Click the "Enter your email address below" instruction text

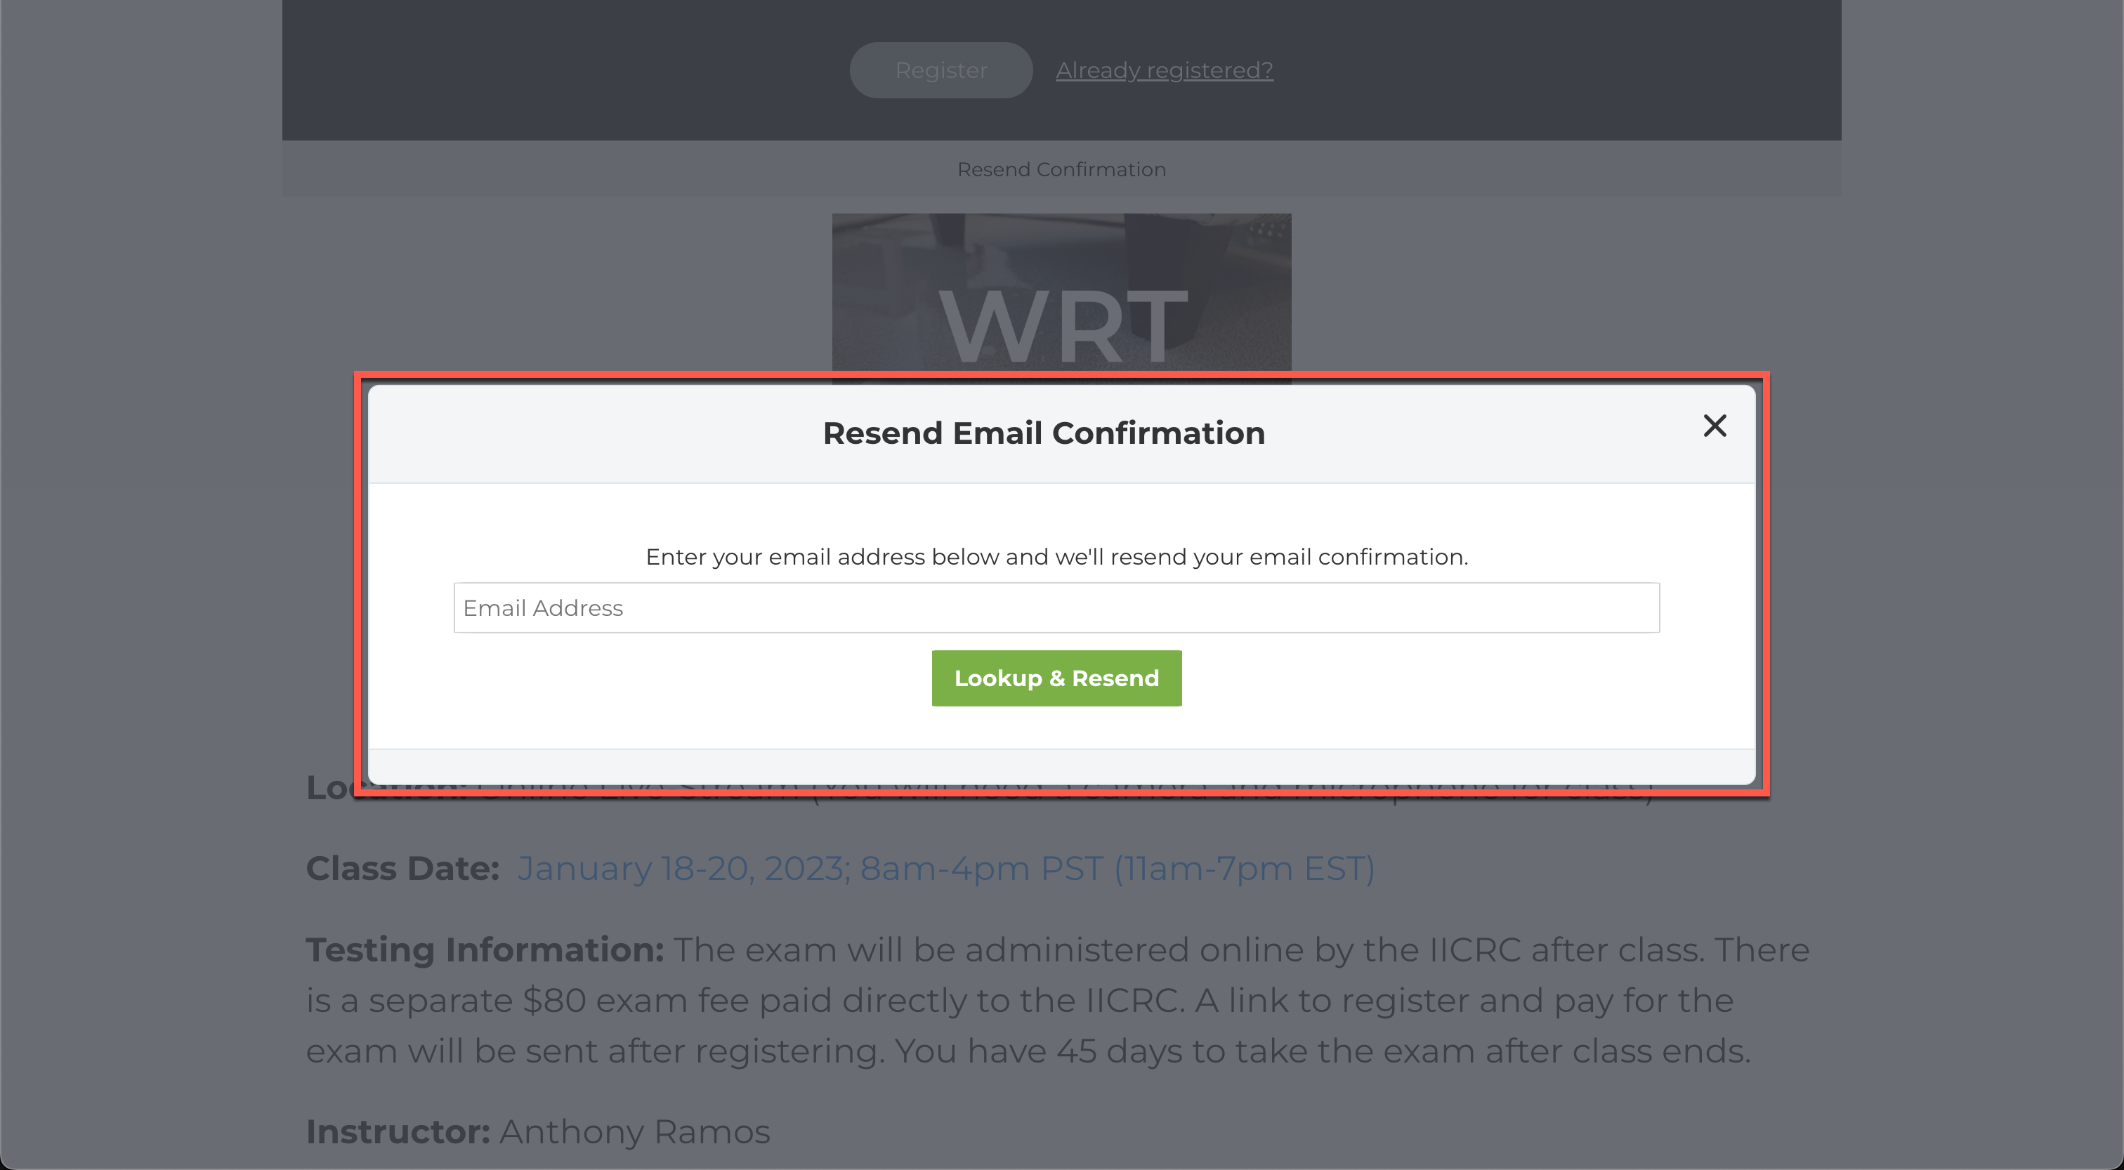(x=1056, y=558)
